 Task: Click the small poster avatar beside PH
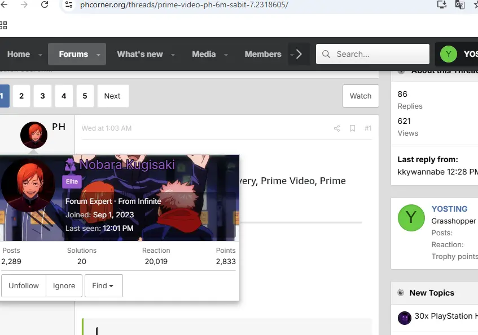(34, 135)
